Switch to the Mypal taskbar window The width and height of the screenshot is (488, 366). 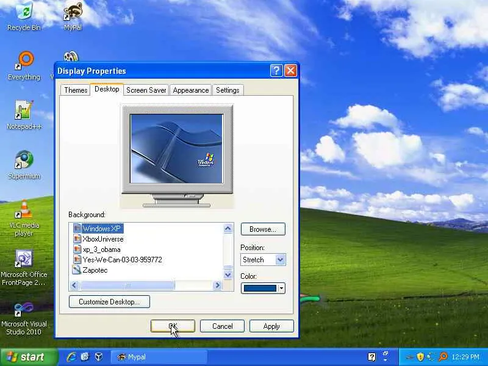pos(159,357)
